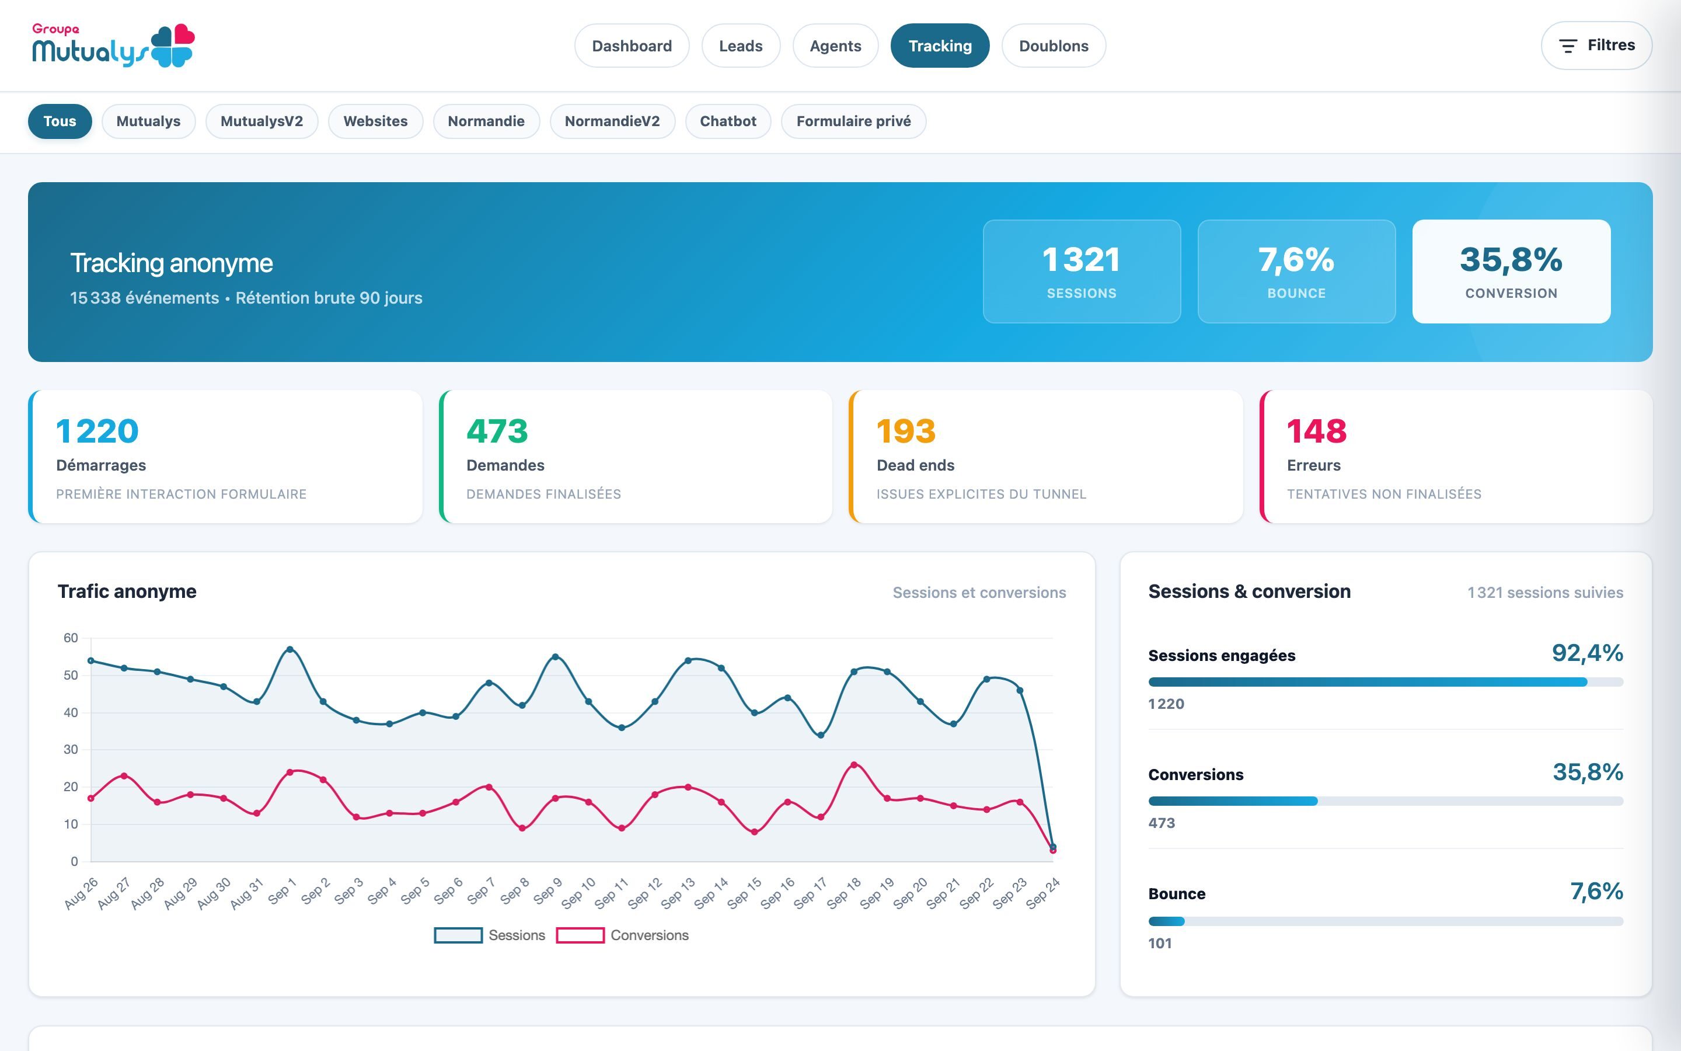Open the 1220 Démarrages card

(x=225, y=457)
